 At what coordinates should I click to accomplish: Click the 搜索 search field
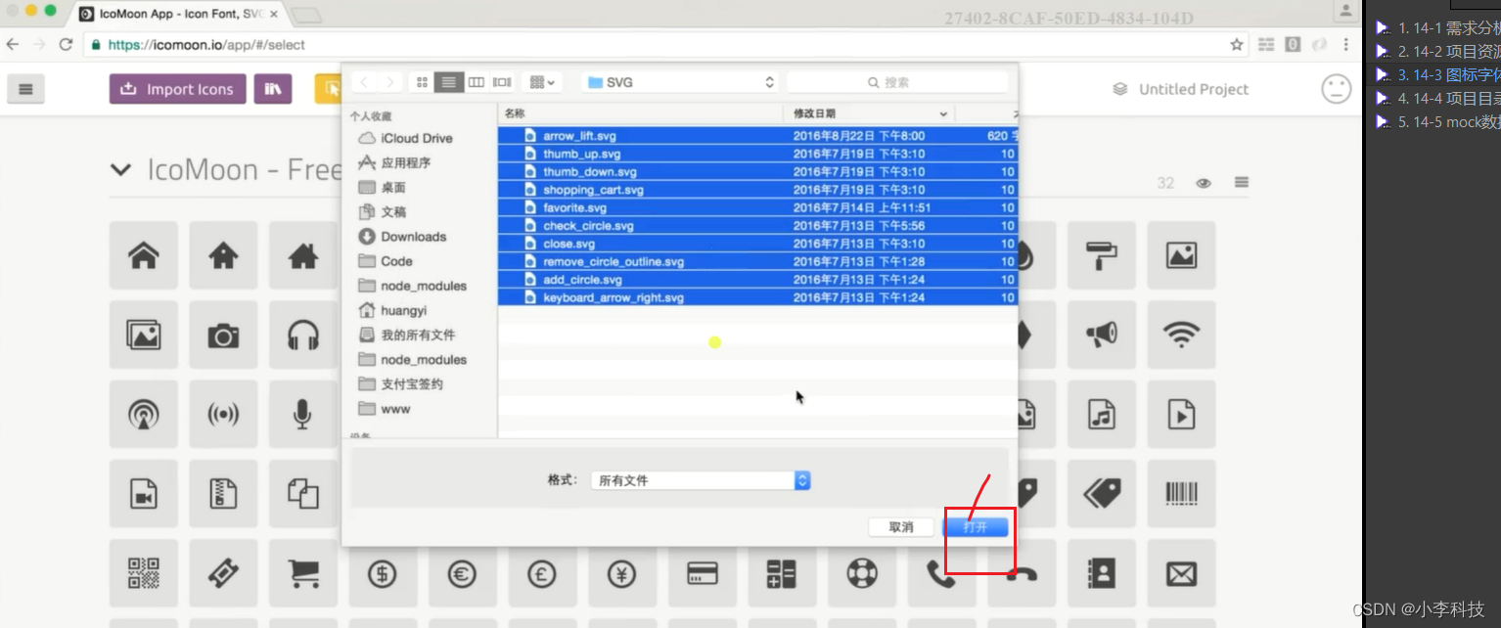pos(896,82)
